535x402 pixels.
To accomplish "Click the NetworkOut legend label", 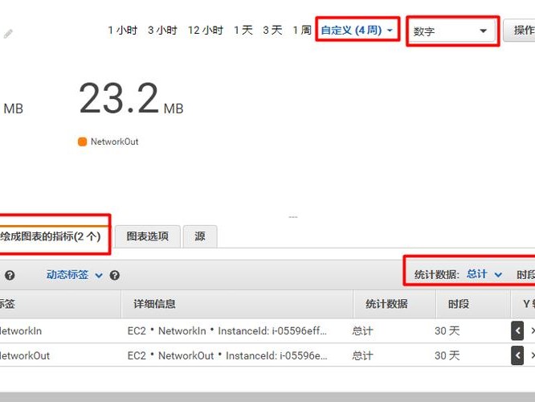I will (x=115, y=142).
